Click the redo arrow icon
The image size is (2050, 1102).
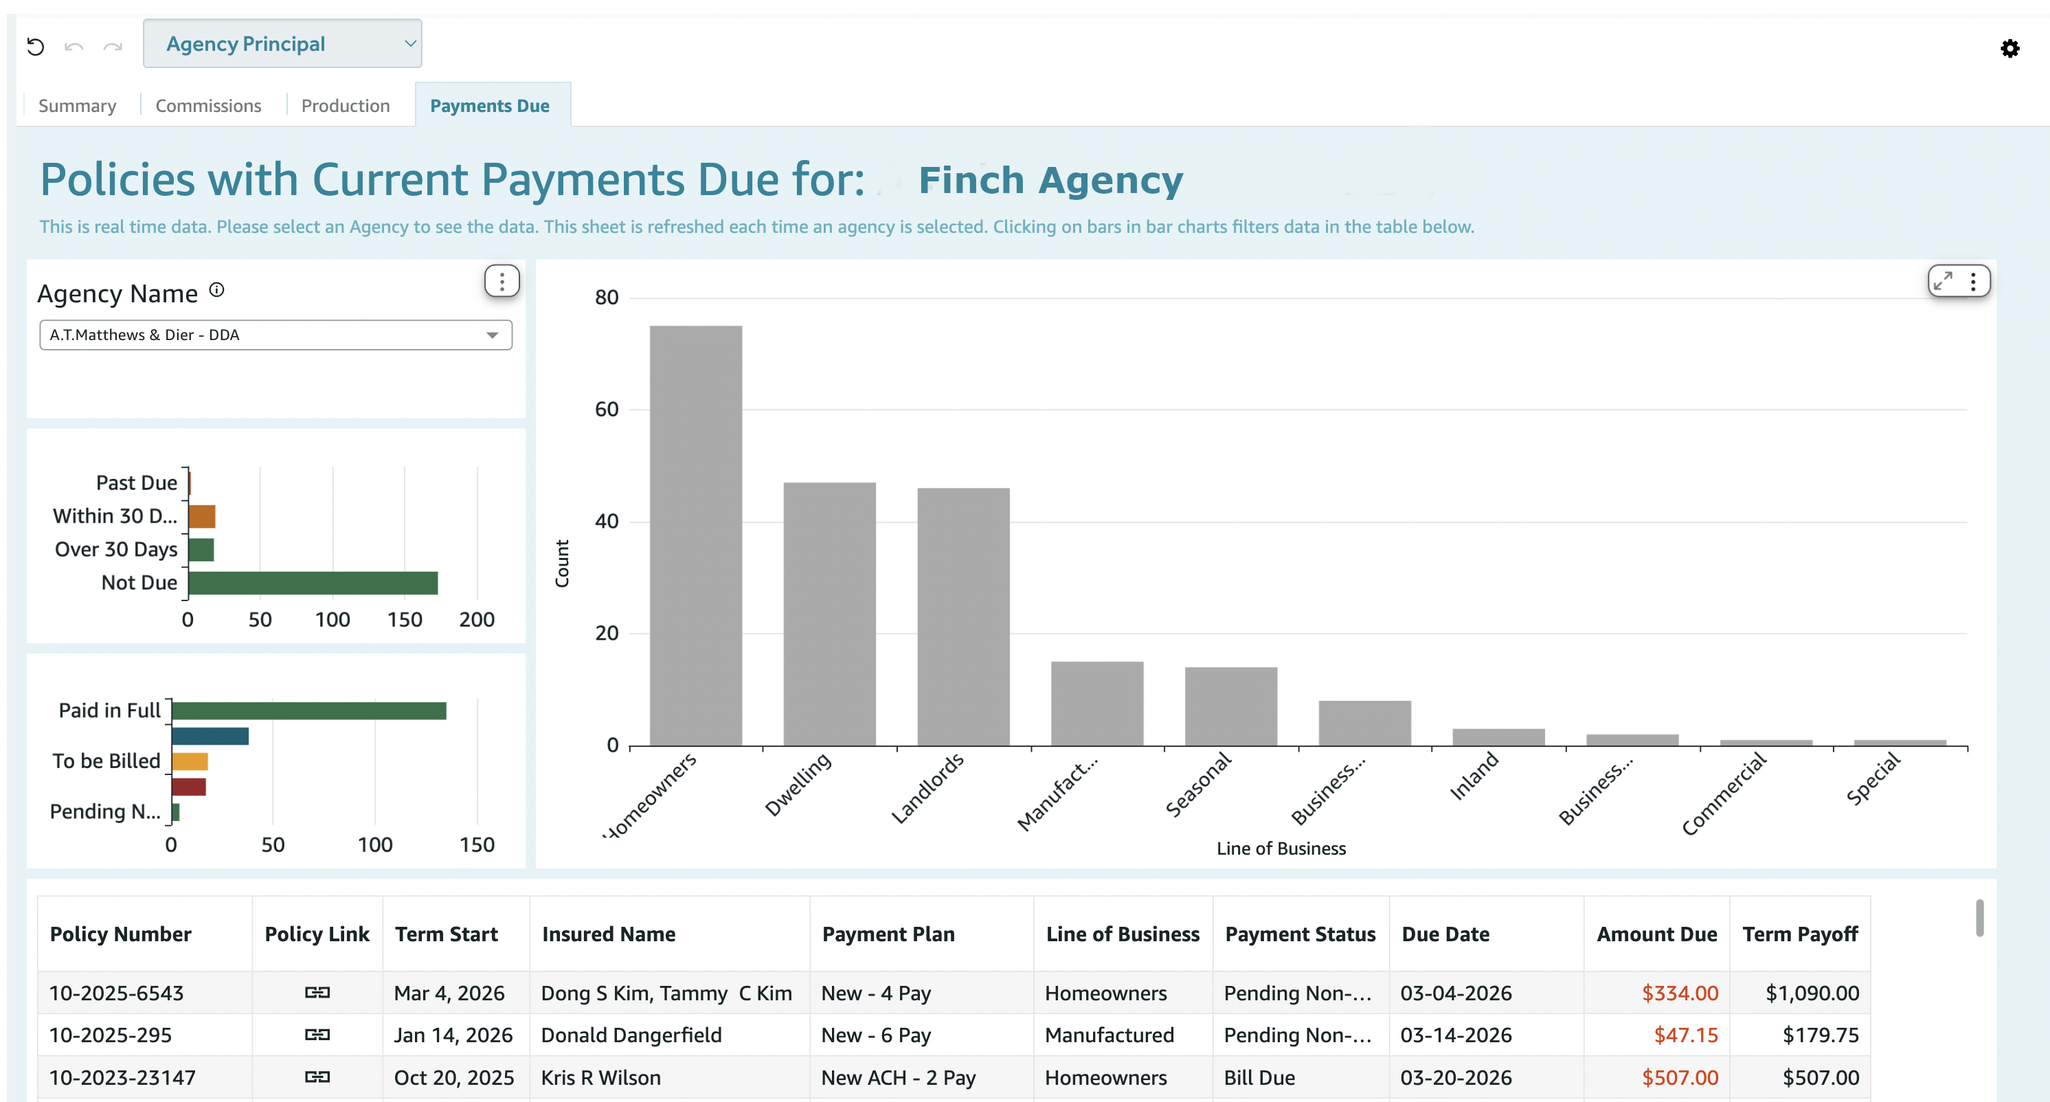click(112, 47)
